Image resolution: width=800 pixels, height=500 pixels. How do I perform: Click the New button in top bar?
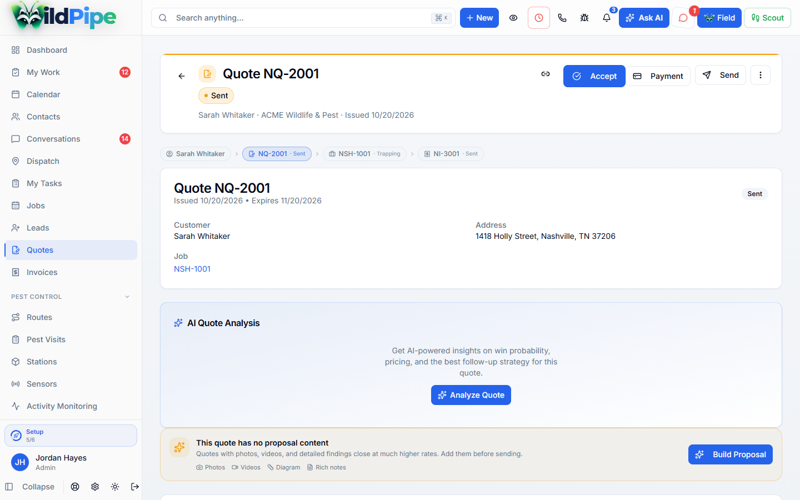tap(479, 18)
